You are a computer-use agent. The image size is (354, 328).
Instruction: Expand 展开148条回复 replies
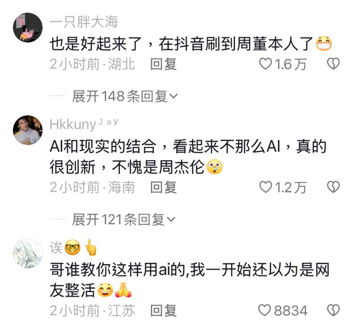tap(125, 96)
